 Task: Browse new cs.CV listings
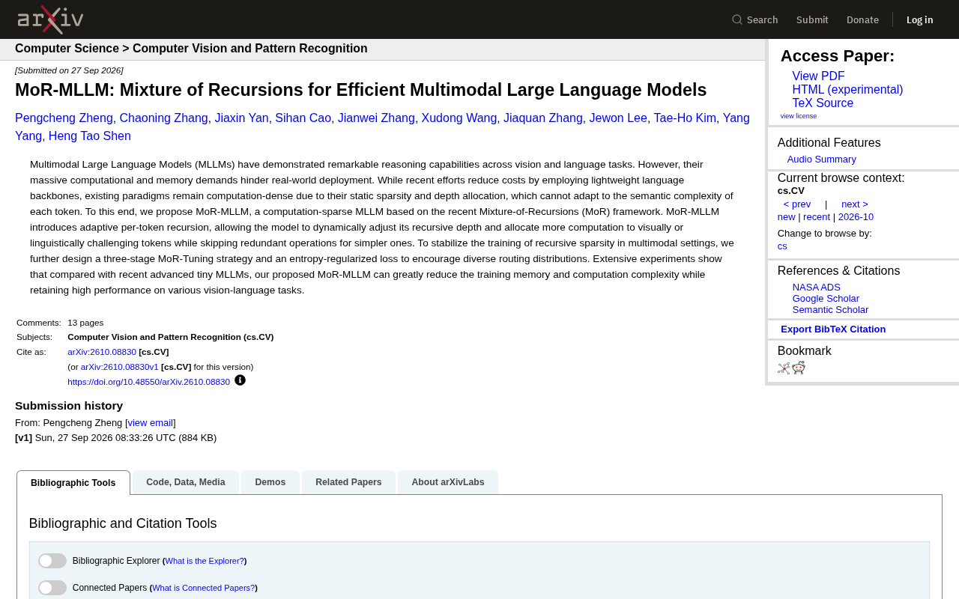point(787,217)
